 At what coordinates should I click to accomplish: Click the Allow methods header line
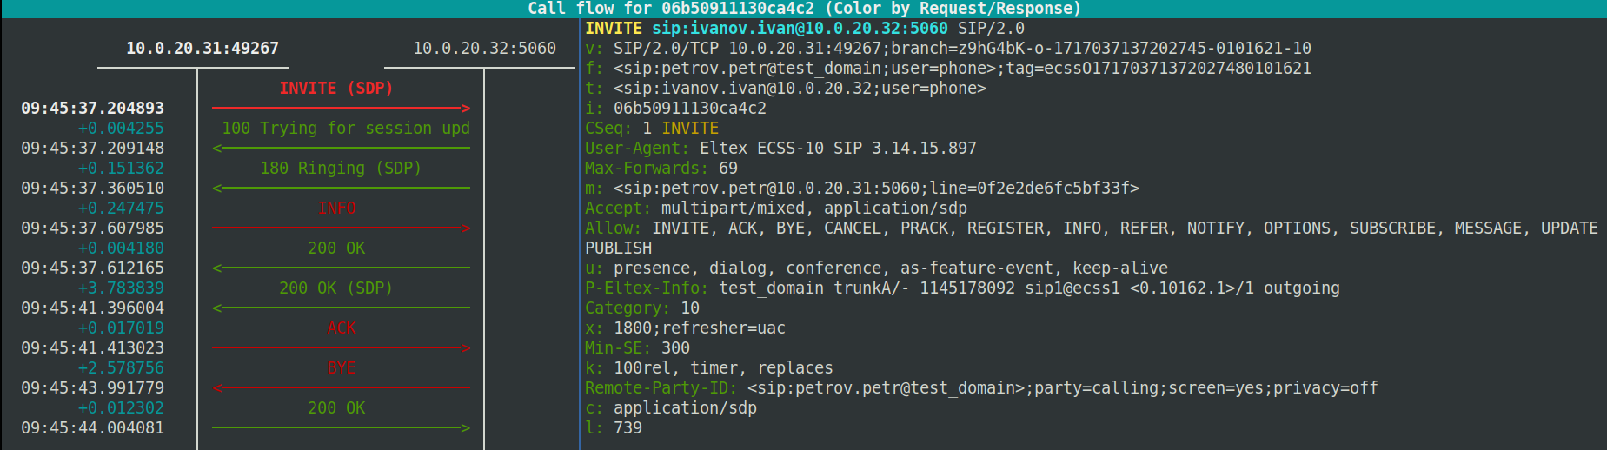pos(1091,228)
